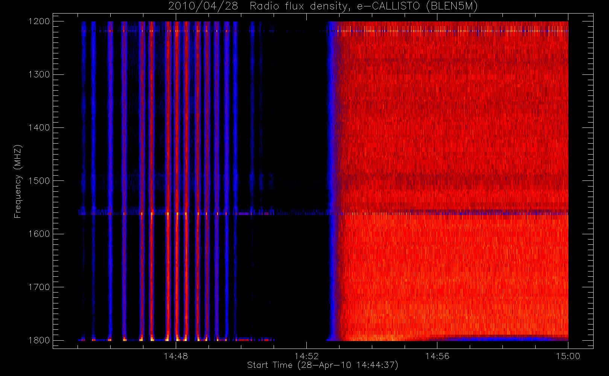609x376 pixels.
Task: Select the 1300 frequency tick label
Action: coord(39,74)
